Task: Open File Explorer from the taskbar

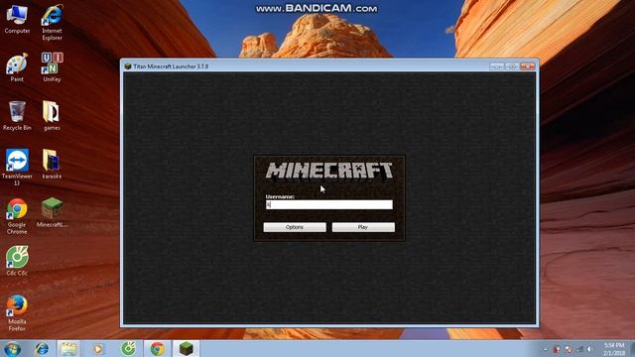Action: (x=68, y=349)
